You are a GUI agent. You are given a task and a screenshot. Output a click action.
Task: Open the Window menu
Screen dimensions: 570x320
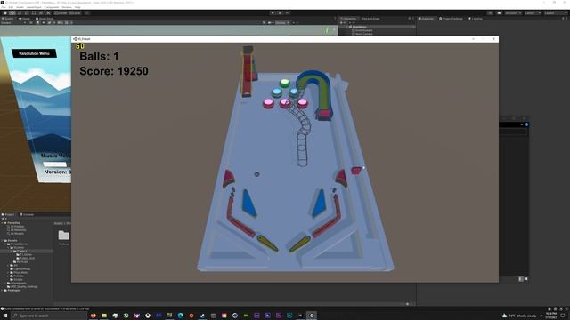click(67, 7)
